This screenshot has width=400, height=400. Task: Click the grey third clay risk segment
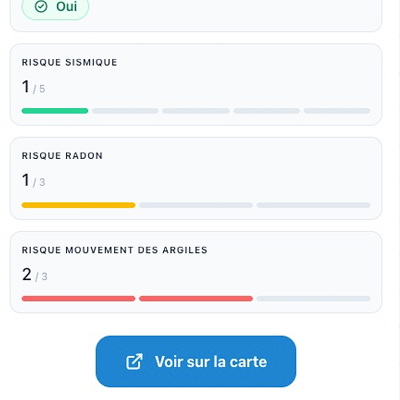313,299
